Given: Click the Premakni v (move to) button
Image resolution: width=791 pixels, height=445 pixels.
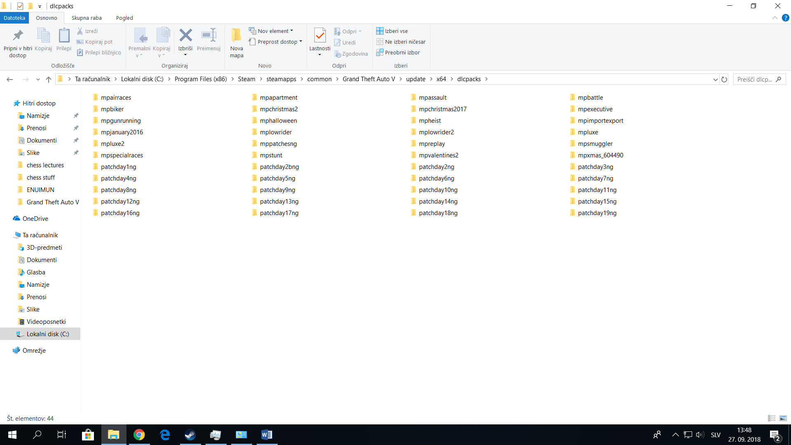Looking at the screenshot, I should tap(139, 42).
